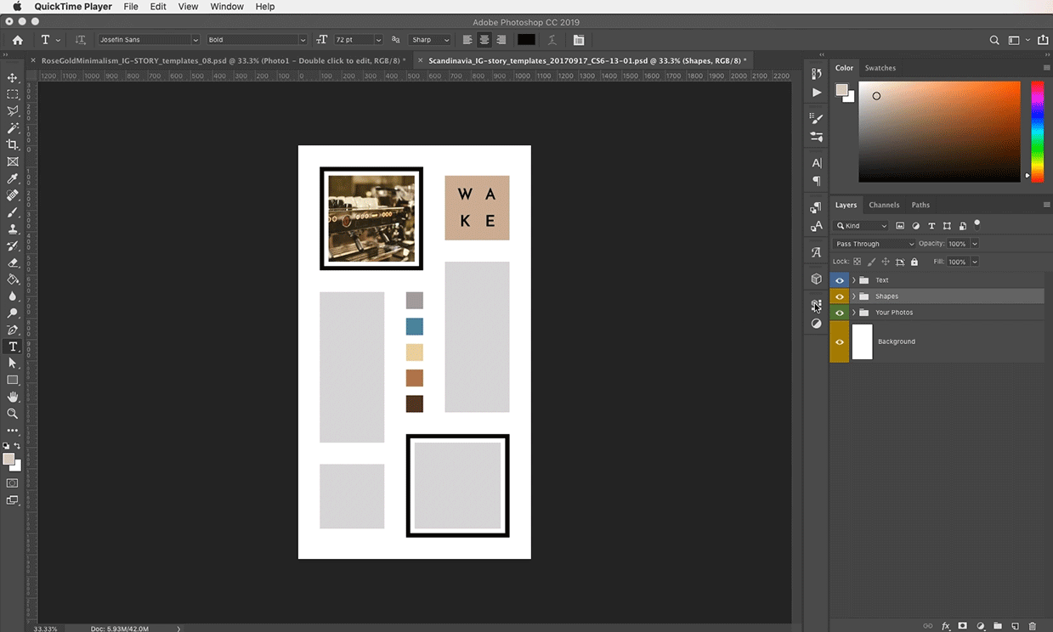Select the Frame tool

coord(13,161)
